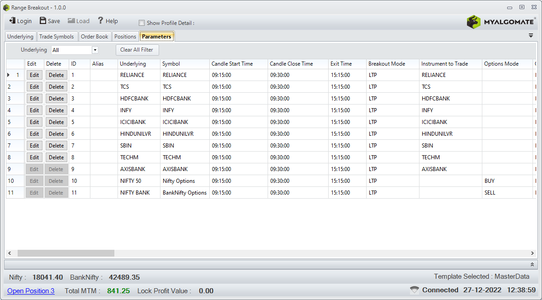The height and width of the screenshot is (300, 542).
Task: Click the 'Nifty Options' symbol cell
Action: coord(184,181)
